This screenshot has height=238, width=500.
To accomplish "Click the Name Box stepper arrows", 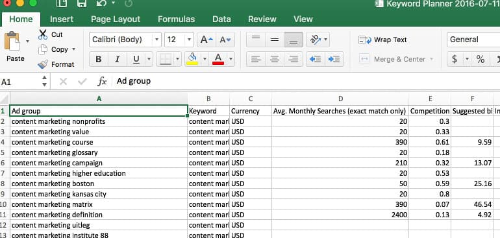I will tap(44, 82).
